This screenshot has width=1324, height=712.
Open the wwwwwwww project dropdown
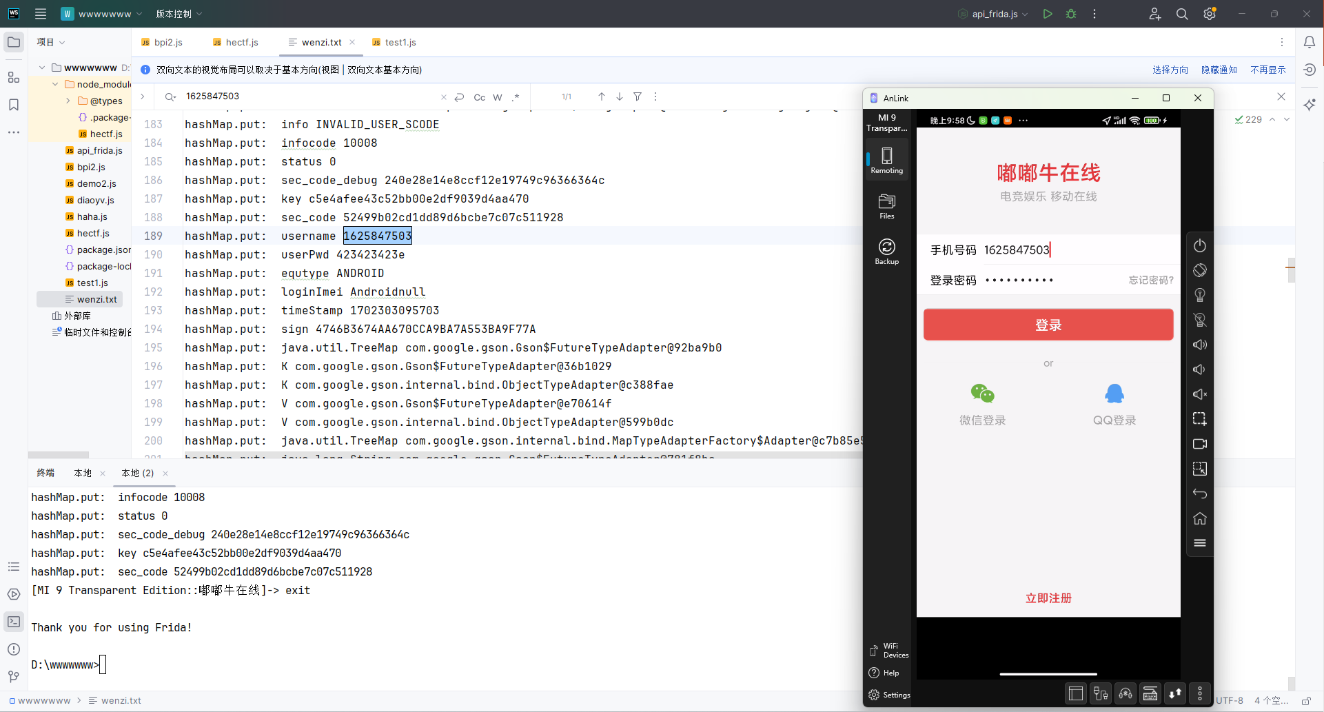pyautogui.click(x=101, y=14)
